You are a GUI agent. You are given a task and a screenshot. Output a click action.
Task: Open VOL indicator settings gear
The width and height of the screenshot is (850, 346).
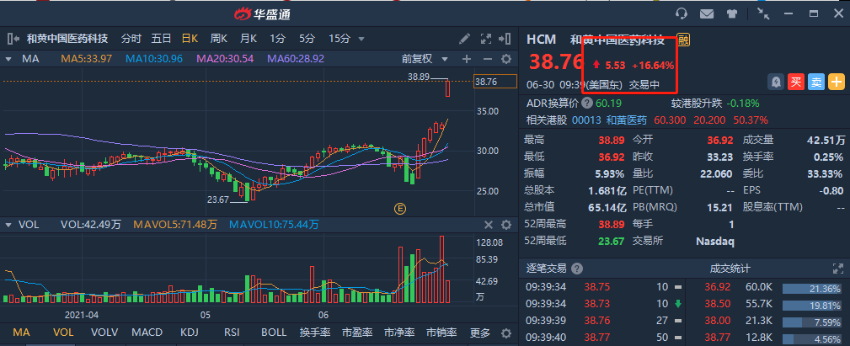[x=506, y=225]
